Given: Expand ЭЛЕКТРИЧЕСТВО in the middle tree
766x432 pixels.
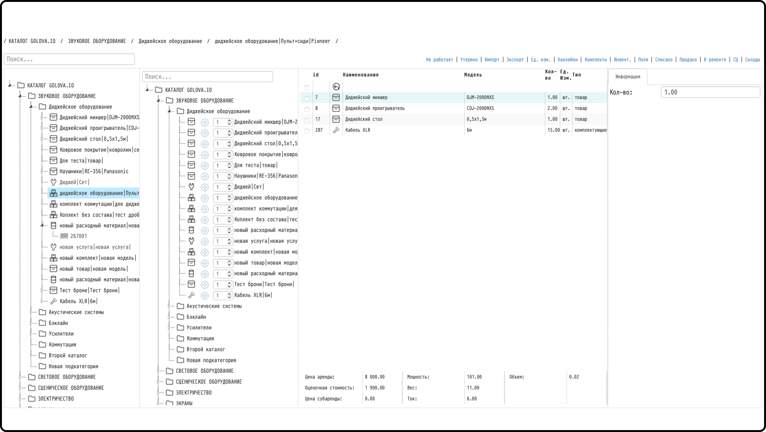Looking at the screenshot, I should [x=158, y=392].
